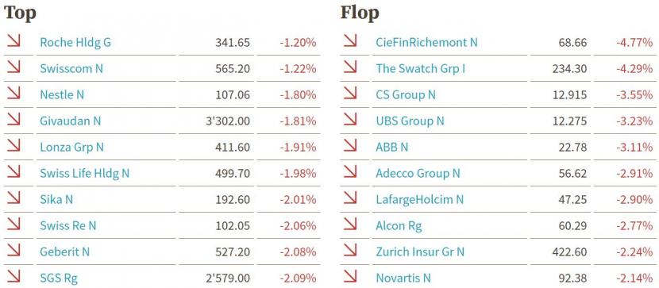Screen dimensions: 659x288
Task: Select the Swiss Life Hldg N link
Action: [84, 174]
